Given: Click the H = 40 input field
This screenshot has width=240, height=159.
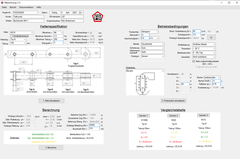Looking at the screenshot, I should click(x=185, y=84).
